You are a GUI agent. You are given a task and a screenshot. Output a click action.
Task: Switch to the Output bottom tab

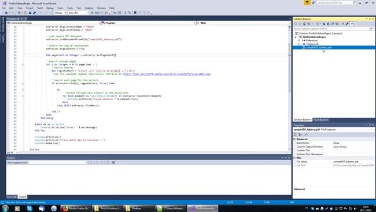(22, 197)
